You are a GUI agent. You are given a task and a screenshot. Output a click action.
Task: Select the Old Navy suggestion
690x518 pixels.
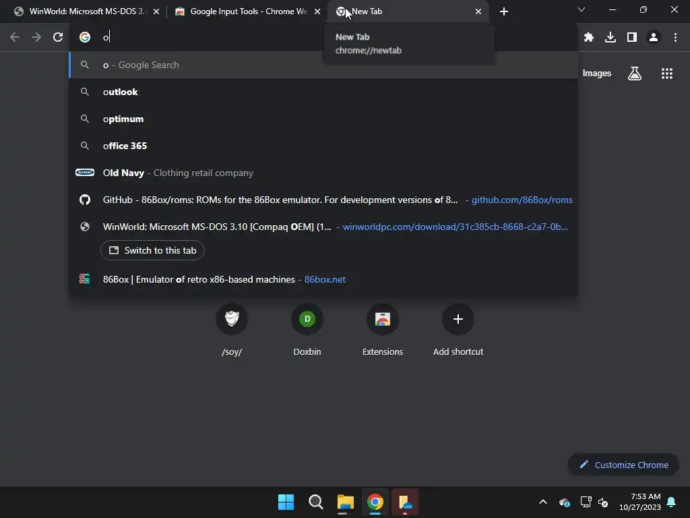pyautogui.click(x=323, y=173)
